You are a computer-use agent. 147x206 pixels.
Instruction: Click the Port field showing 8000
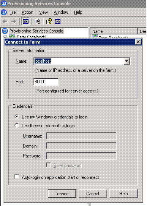[x=46, y=82]
